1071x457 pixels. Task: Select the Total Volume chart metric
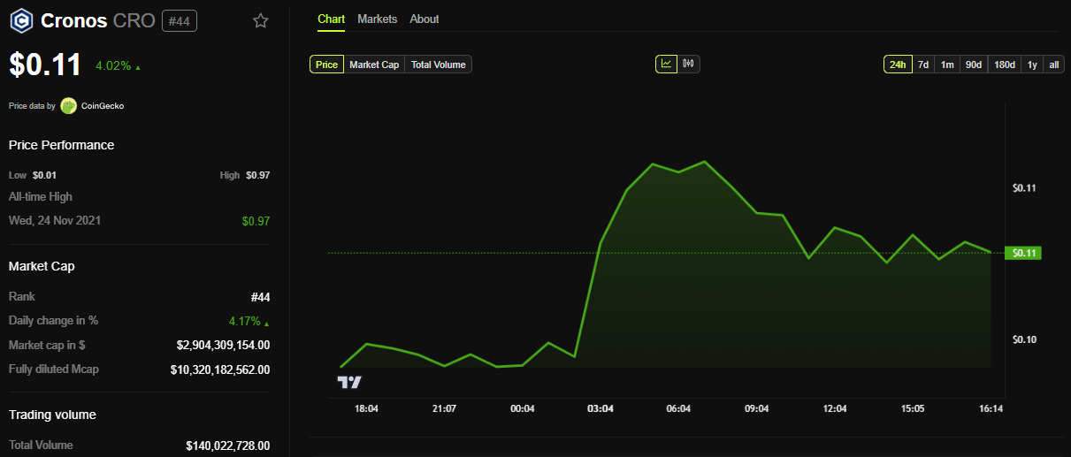[438, 65]
